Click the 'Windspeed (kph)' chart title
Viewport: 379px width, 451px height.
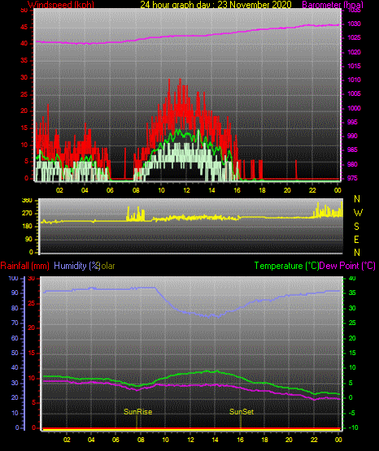point(61,5)
